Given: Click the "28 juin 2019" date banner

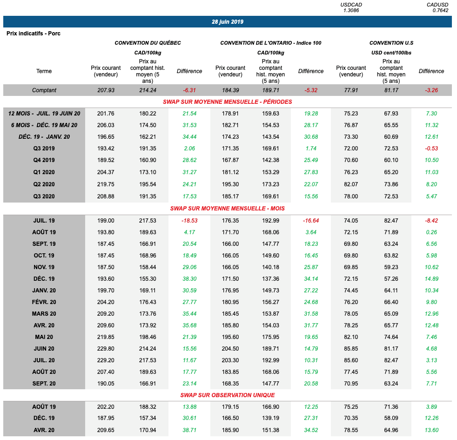Looking at the screenshot, I should tap(227, 22).
